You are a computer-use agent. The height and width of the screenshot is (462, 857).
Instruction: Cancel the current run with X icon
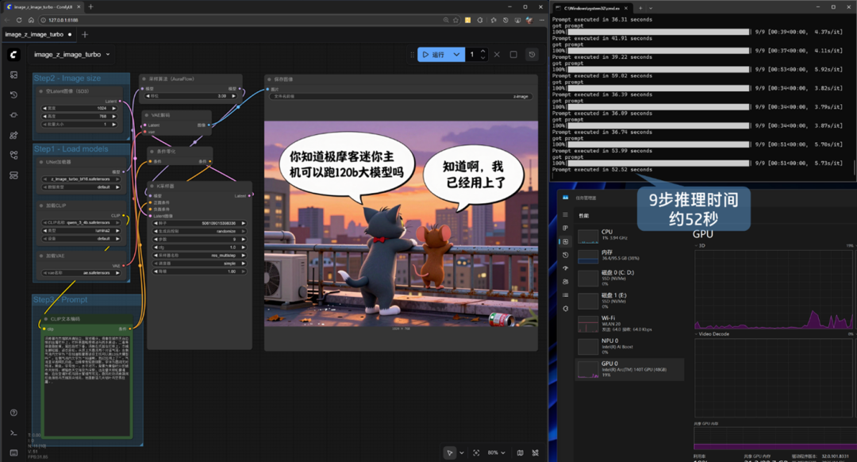tap(497, 55)
